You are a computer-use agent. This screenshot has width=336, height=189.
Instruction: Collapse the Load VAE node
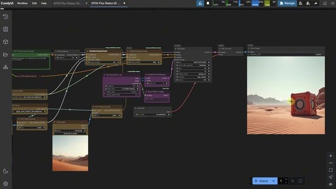click(135, 108)
